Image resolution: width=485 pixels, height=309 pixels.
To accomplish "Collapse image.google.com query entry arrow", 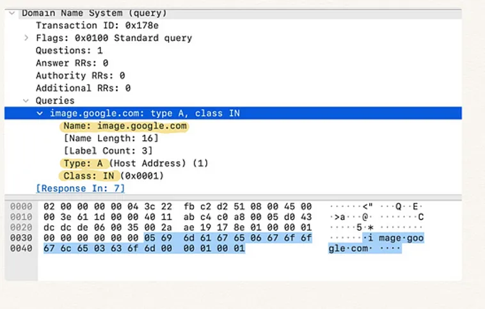I will 40,113.
